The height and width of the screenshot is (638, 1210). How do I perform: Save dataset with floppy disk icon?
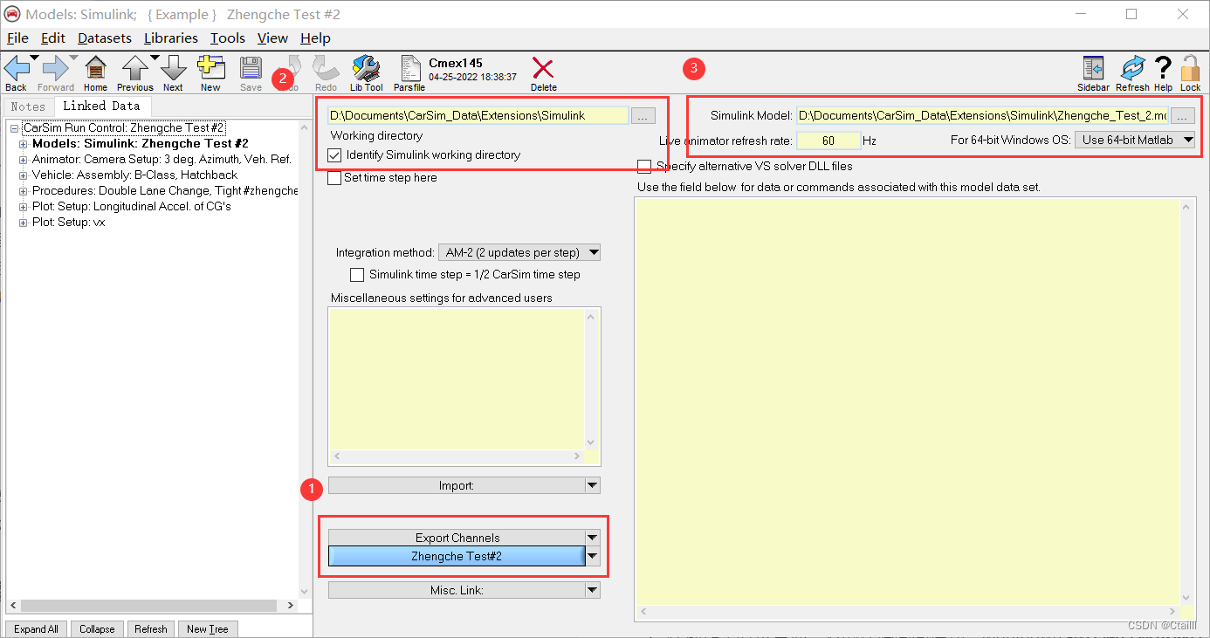tap(251, 68)
